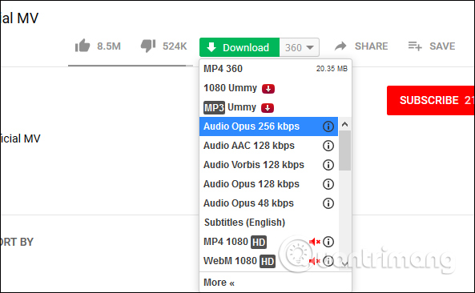Viewport: 475px width, 293px height.
Task: Select Audio AAC 128 kbps option
Action: (x=268, y=146)
